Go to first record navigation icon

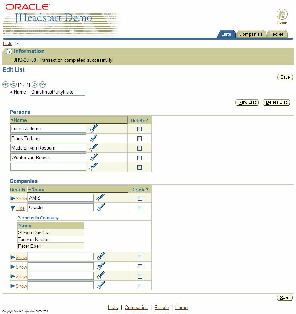click(6, 84)
